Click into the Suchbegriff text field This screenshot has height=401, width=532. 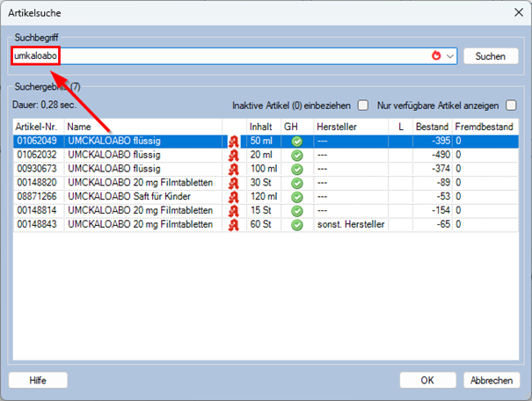[220, 56]
